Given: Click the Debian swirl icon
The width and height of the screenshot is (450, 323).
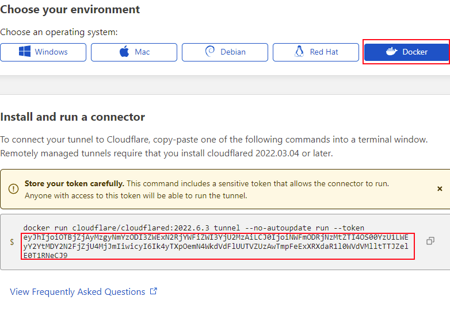Looking at the screenshot, I should tap(210, 52).
